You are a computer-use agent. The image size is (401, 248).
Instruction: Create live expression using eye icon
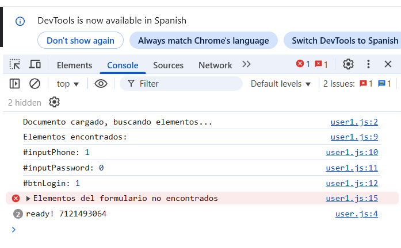tap(101, 84)
